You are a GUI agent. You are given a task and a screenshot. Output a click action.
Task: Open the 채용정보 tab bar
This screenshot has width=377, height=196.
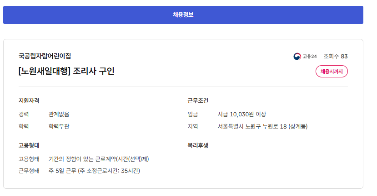(183, 15)
